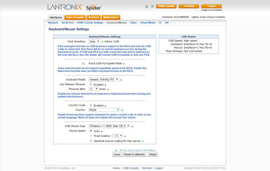Expand the Keyboard Model dropdown
This screenshot has height=171, width=270.
tap(104, 79)
